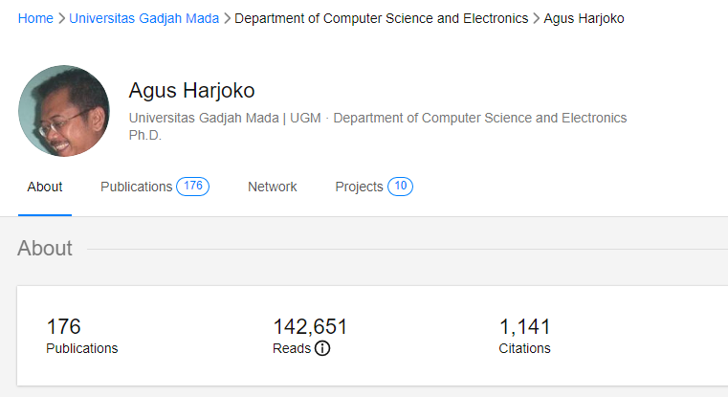
Task: Go to the Home breadcrumb link
Action: [35, 18]
